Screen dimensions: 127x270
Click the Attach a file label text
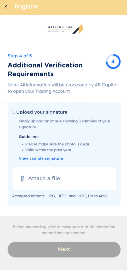[44, 179]
